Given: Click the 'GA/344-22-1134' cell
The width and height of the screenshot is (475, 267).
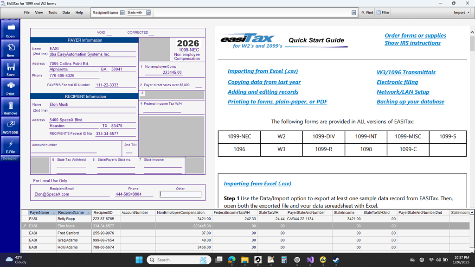Looking at the screenshot, I should click(308, 219).
